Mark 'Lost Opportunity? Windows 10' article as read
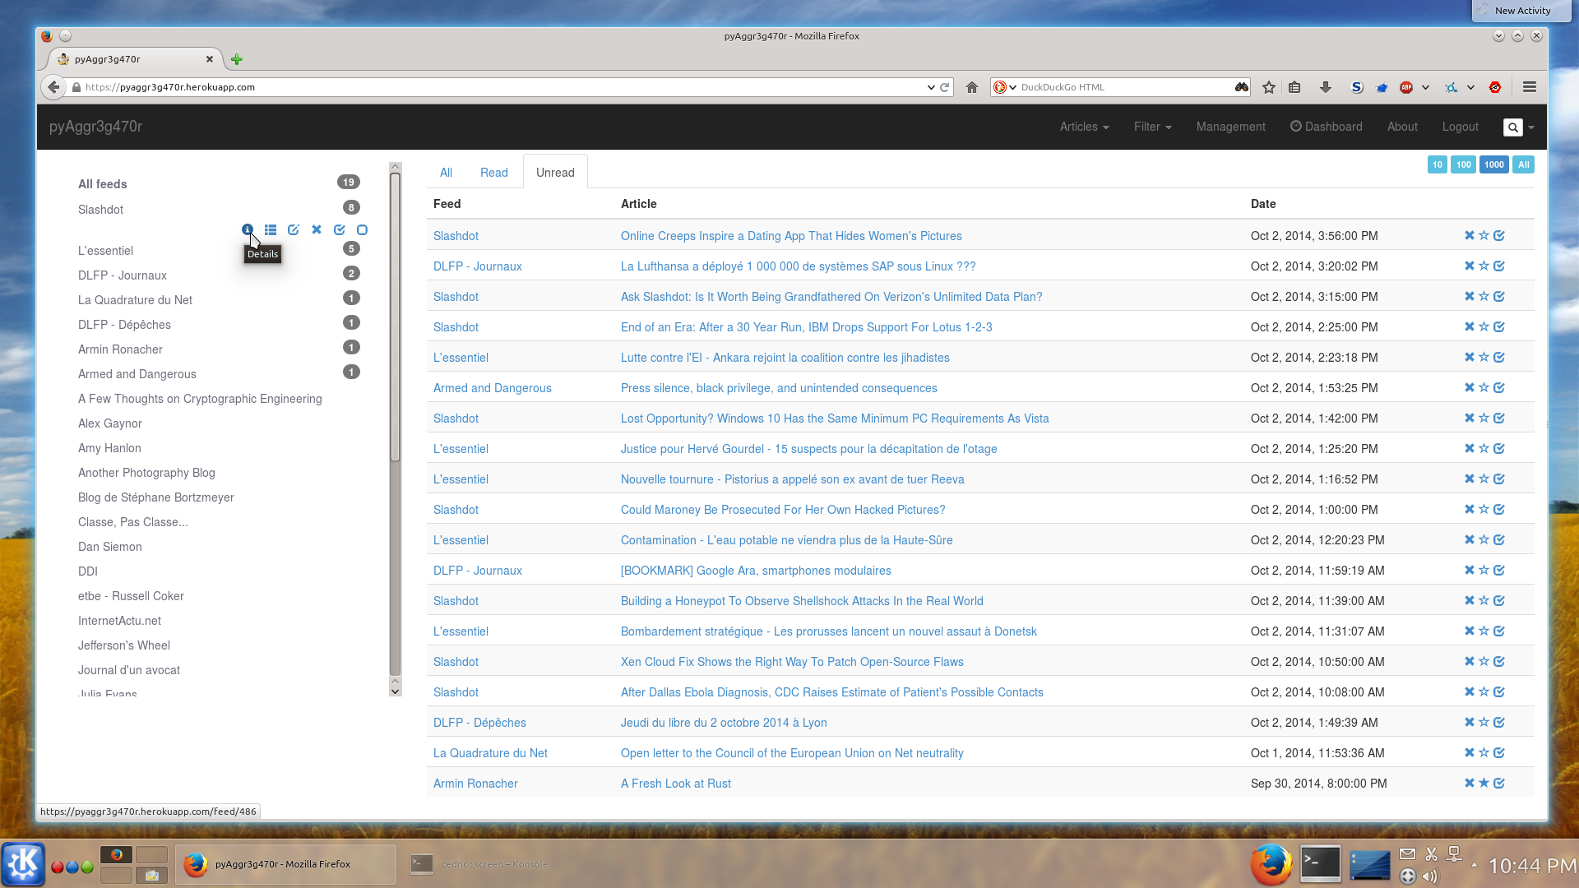 point(1499,419)
